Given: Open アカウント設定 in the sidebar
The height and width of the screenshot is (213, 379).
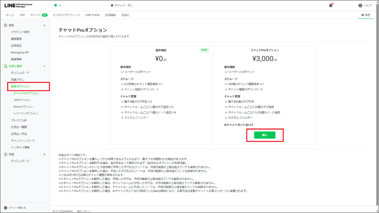Looking at the screenshot, I should point(20,32).
